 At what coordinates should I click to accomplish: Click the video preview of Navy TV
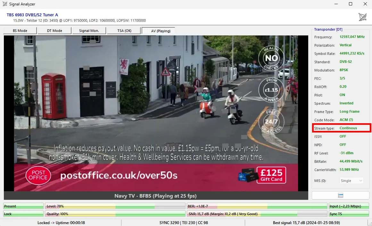point(156,113)
